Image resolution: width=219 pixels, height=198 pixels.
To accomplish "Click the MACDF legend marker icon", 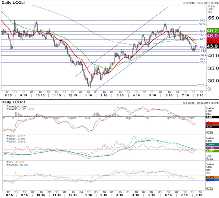I will 7,107.
